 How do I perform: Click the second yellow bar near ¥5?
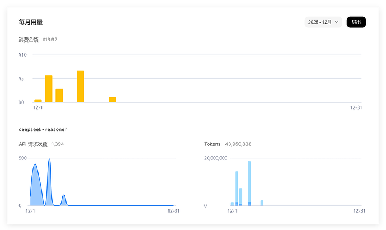pyautogui.click(x=49, y=88)
